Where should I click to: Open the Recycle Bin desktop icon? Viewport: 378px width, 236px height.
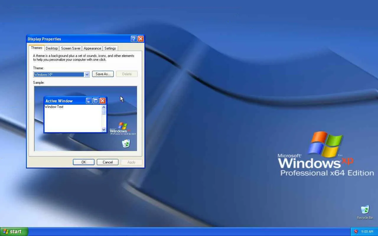tap(365, 212)
